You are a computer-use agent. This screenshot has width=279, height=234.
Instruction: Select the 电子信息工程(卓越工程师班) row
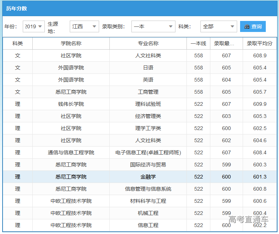[x=148, y=152]
